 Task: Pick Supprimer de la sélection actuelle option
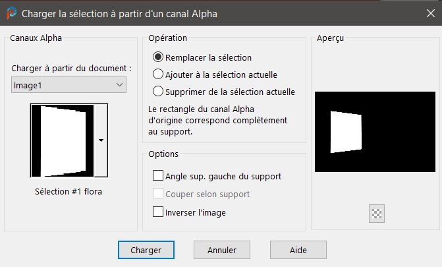click(x=158, y=92)
